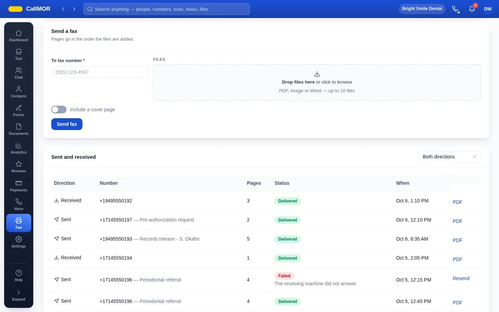
Task: Open the Both directions dropdown
Action: [x=449, y=157]
